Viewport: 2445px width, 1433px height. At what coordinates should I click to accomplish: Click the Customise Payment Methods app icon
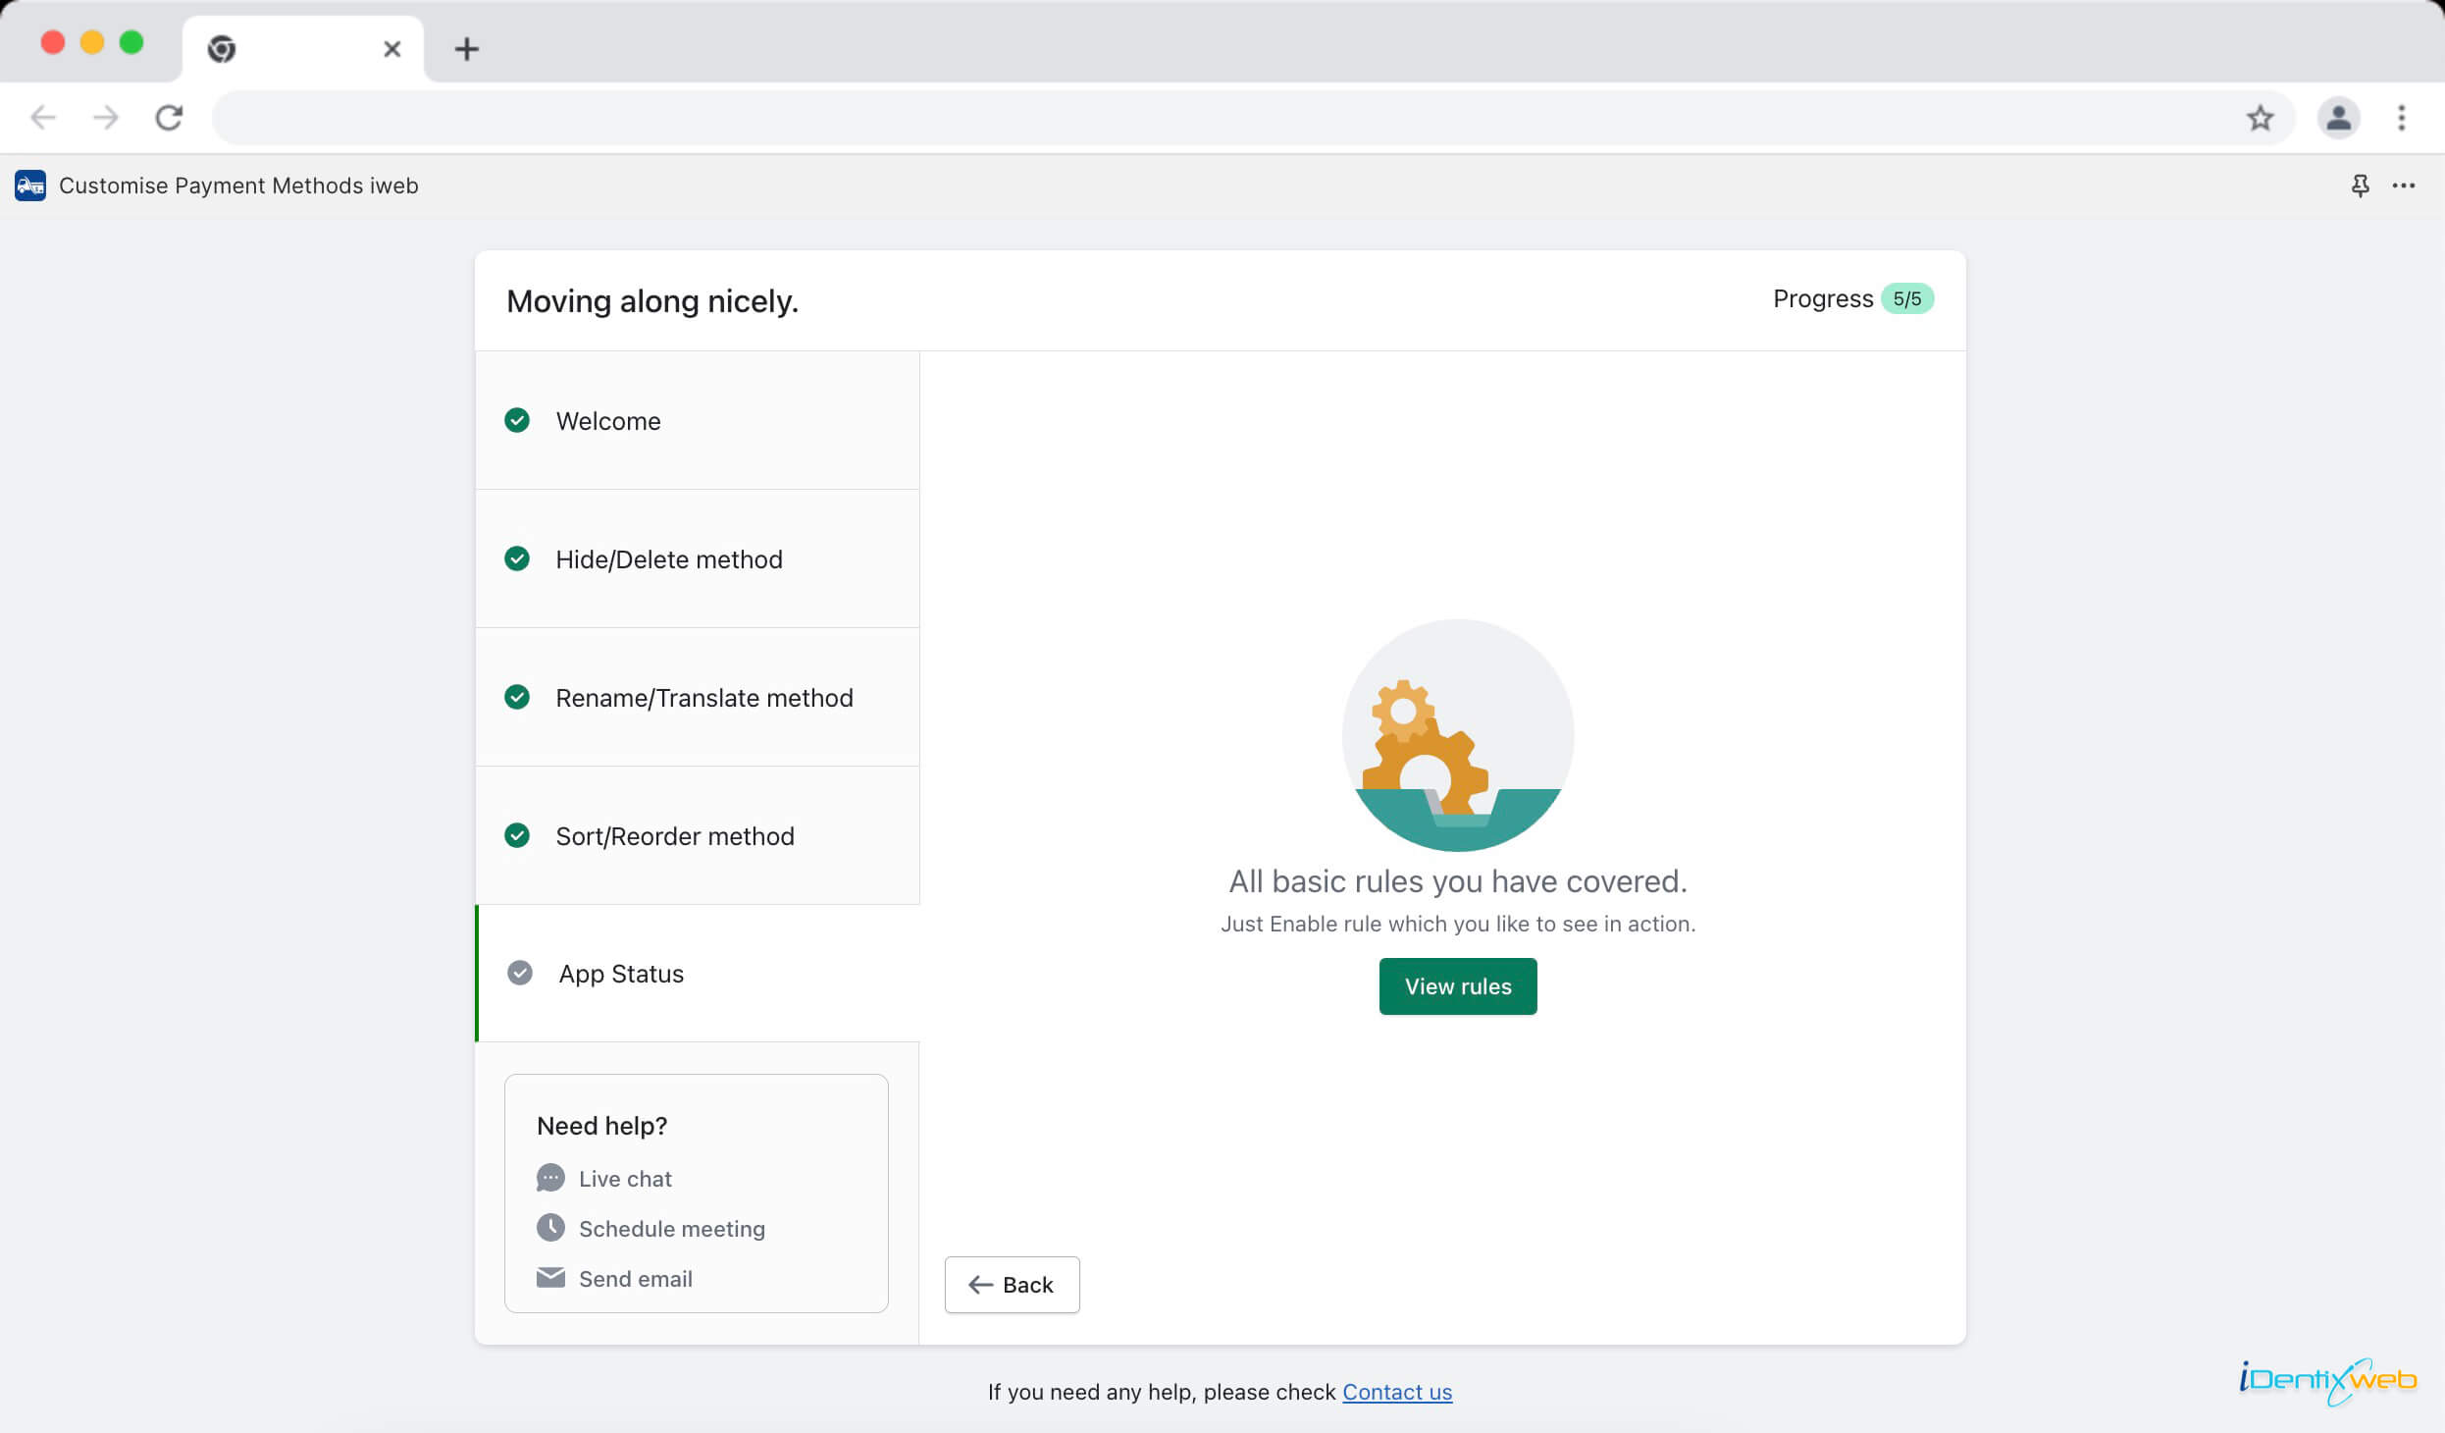pyautogui.click(x=29, y=186)
